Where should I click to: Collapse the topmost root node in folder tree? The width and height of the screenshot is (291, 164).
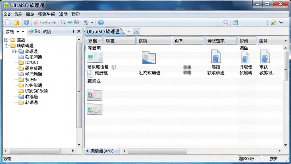pos(6,40)
